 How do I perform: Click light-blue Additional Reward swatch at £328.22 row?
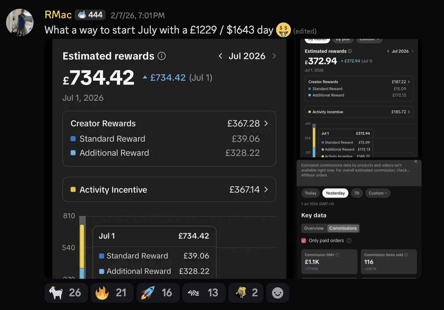click(73, 153)
